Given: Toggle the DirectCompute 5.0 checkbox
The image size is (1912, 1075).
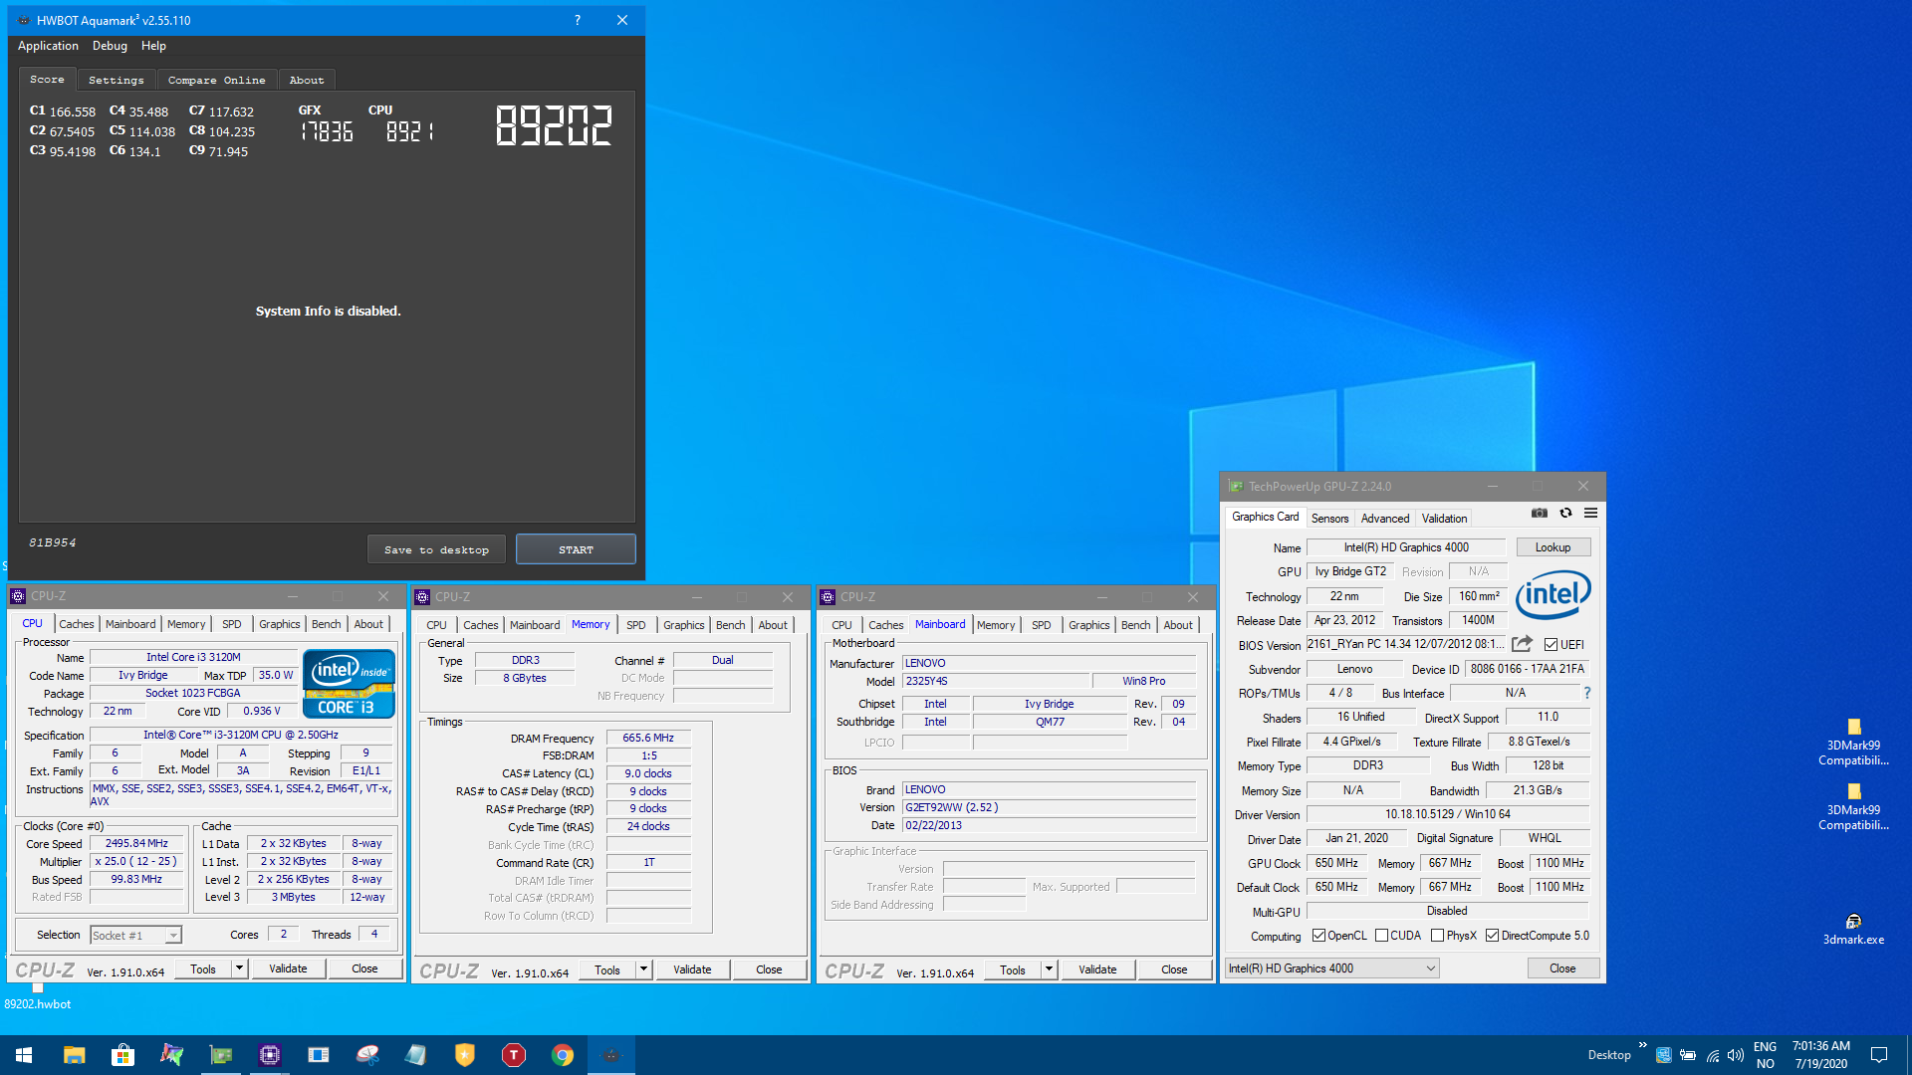Looking at the screenshot, I should pos(1492,936).
